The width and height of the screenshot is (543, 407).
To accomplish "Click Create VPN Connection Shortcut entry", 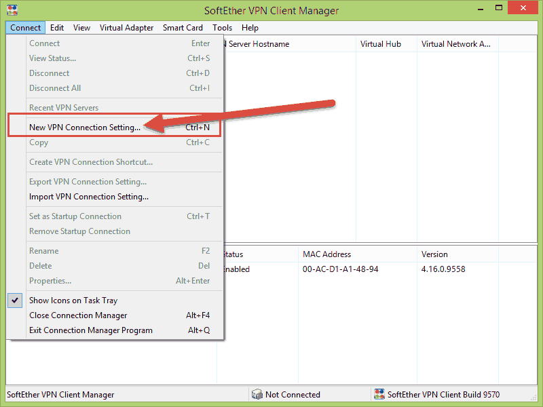I will 114,162.
